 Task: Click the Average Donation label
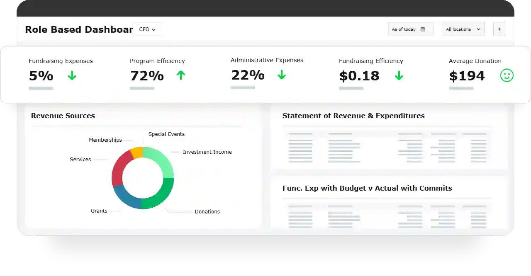(475, 61)
